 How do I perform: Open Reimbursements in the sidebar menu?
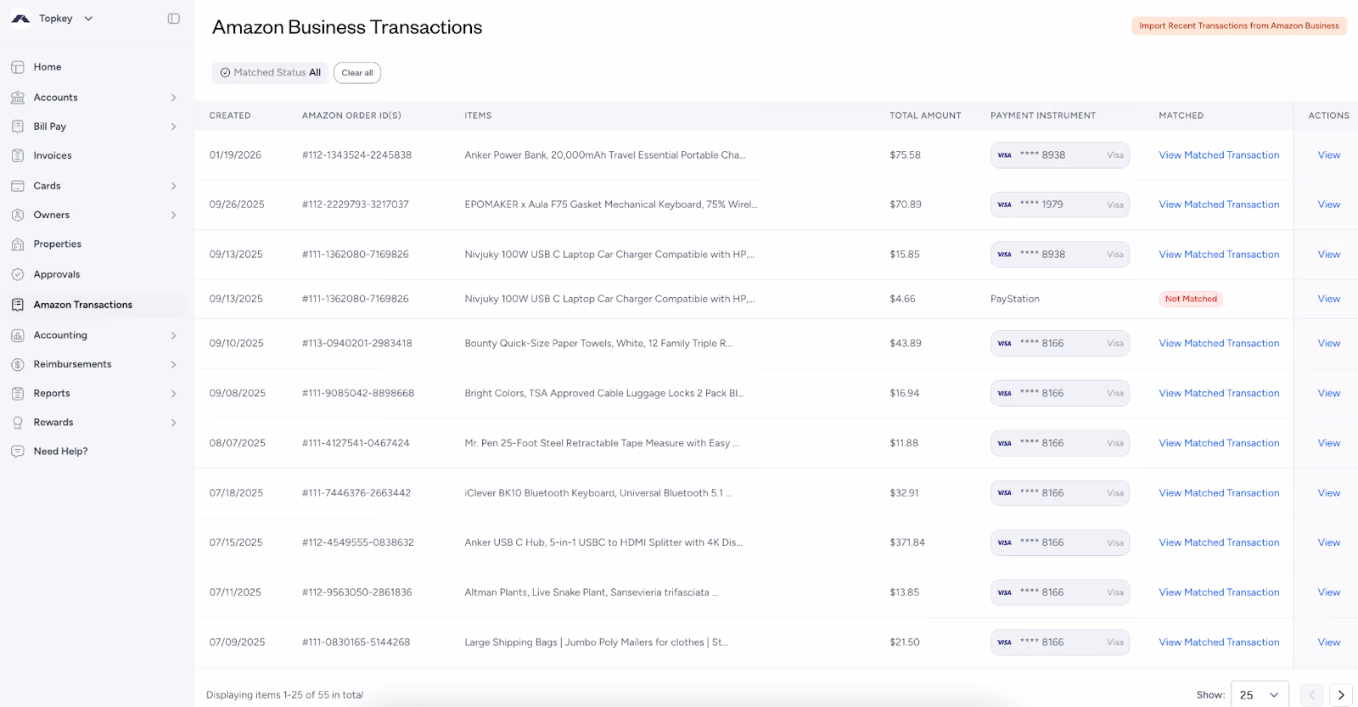point(72,364)
